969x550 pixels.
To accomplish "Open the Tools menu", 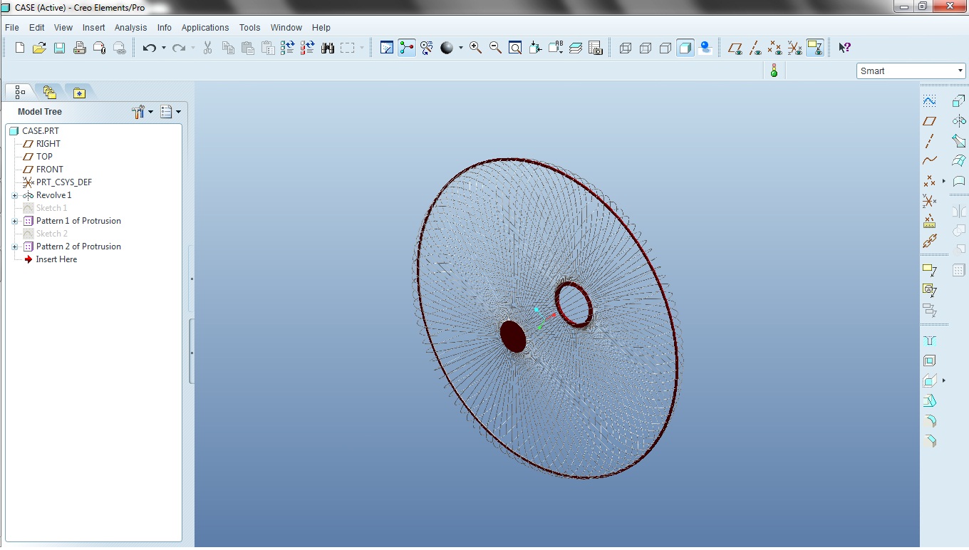I will pyautogui.click(x=249, y=27).
